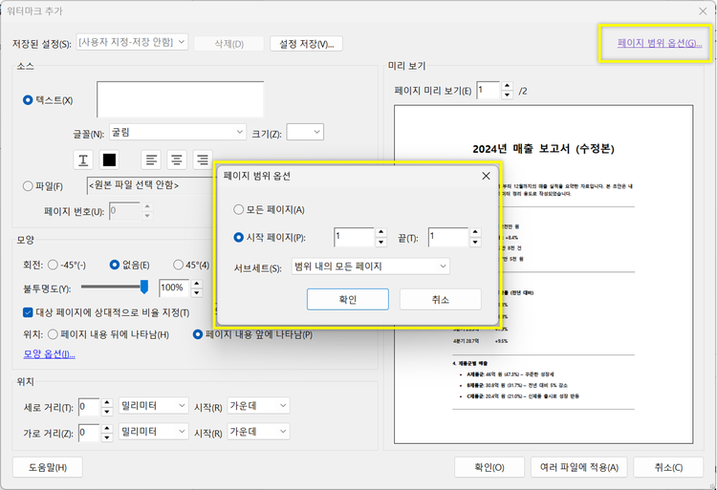Choose 45° rotation option

pyautogui.click(x=179, y=265)
